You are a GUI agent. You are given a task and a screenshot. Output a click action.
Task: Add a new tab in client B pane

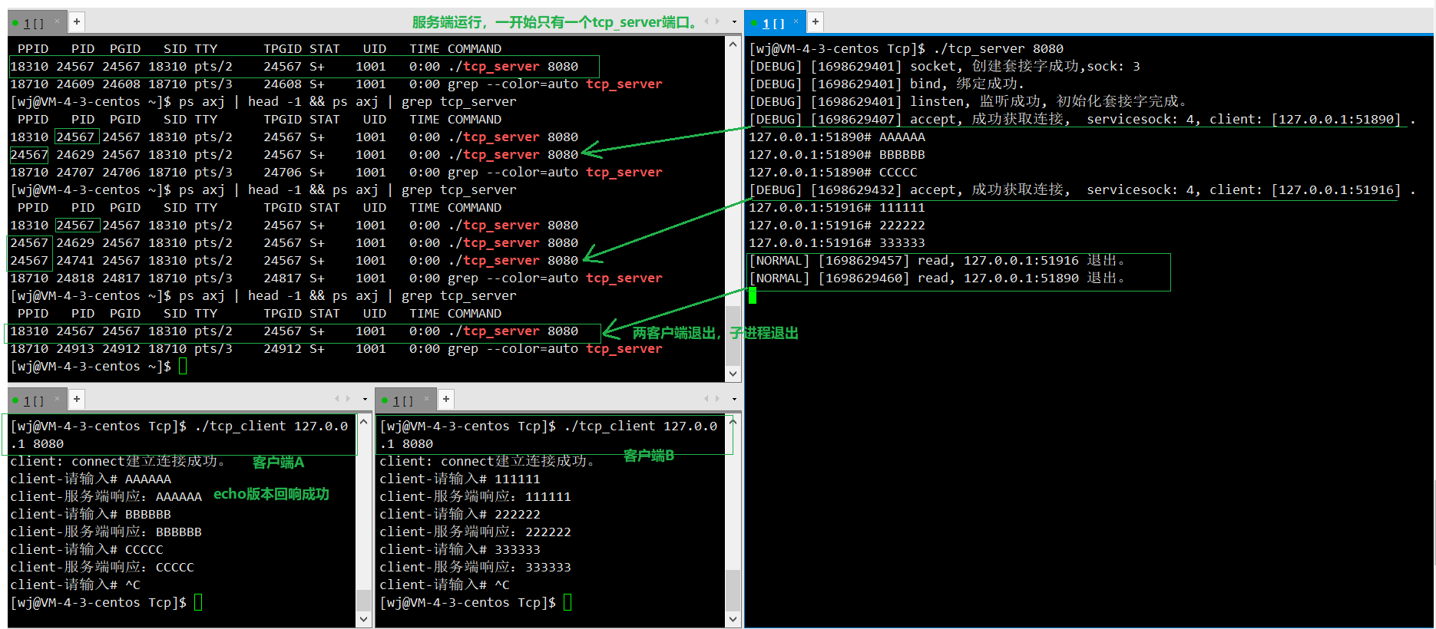click(446, 399)
